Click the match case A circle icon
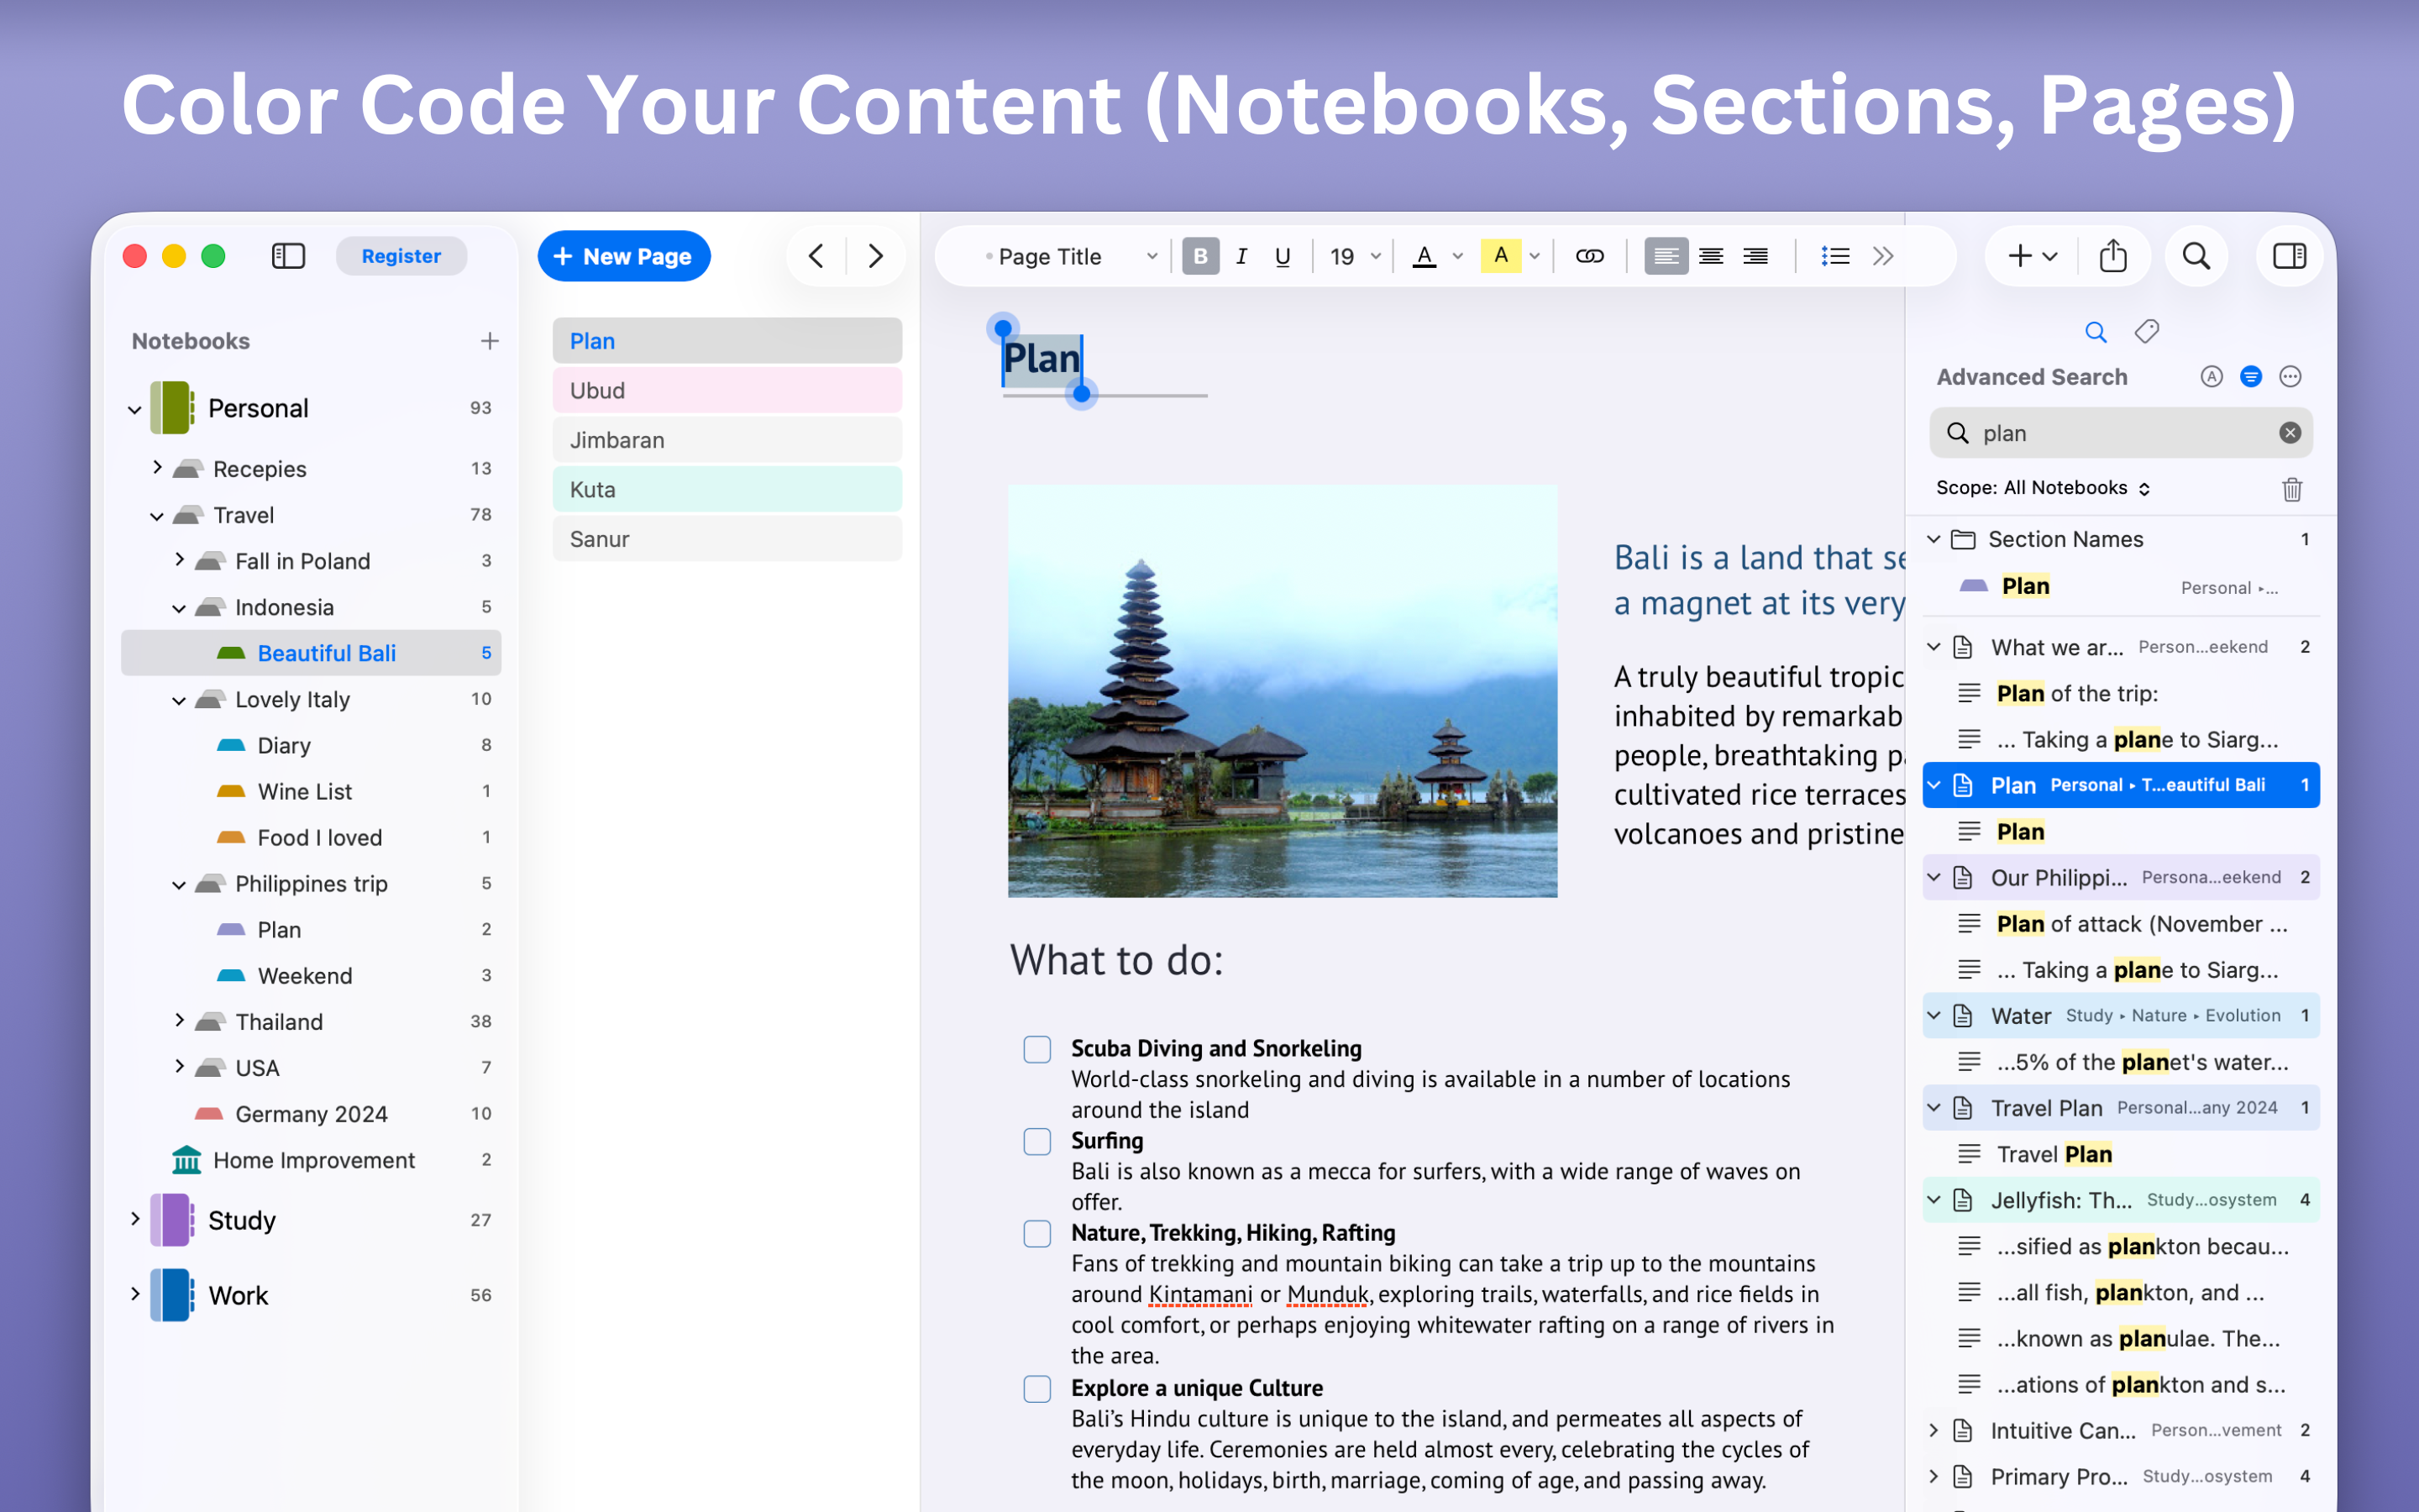 pos(2211,377)
